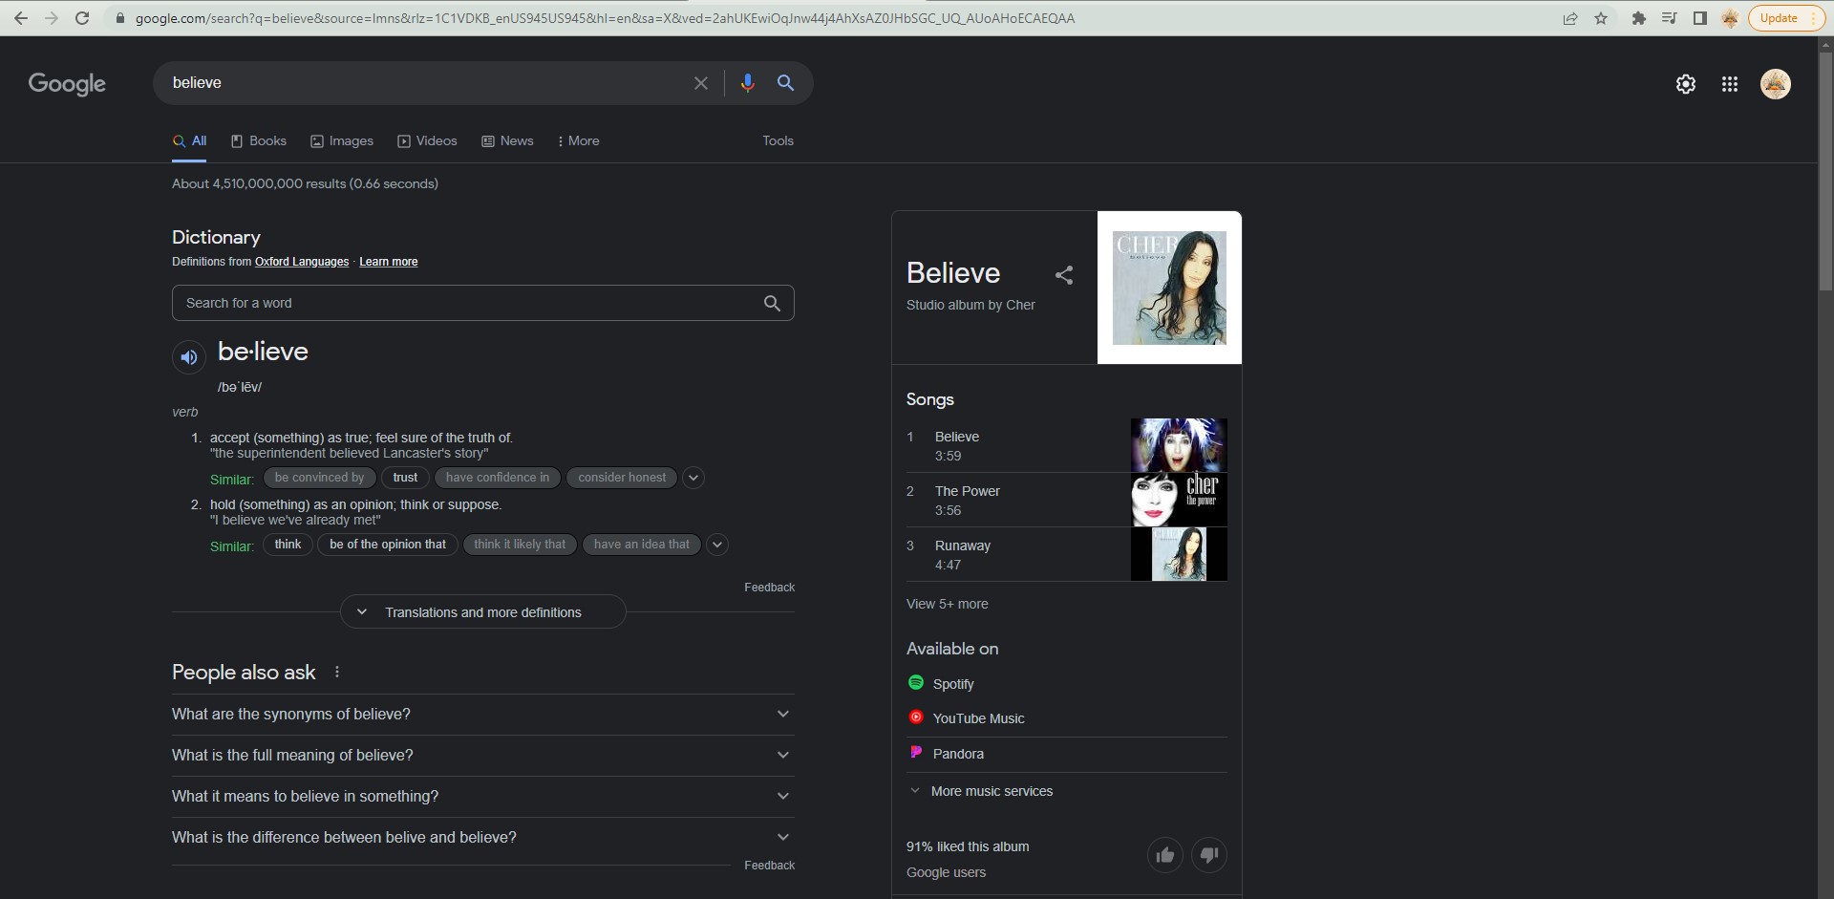Dislike the album with thumbs down
Screen dimensions: 1834x899
coord(1208,855)
